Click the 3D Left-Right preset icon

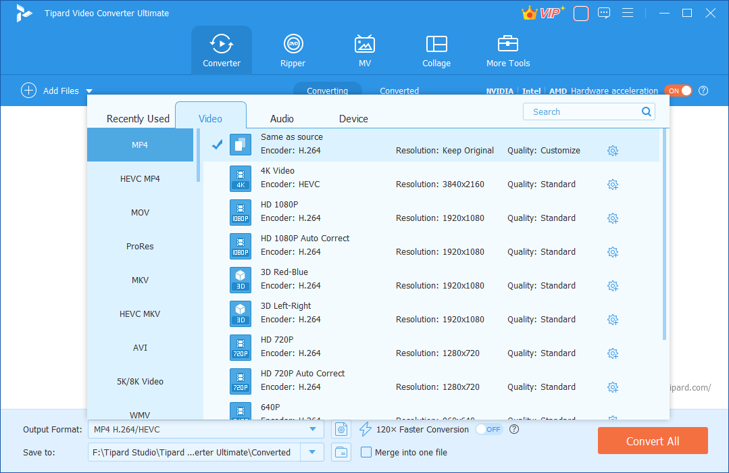click(x=241, y=314)
